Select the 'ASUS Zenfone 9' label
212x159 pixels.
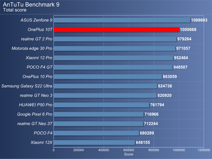(36, 20)
